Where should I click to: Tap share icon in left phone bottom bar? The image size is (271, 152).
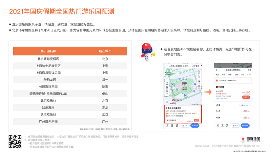tap(167, 125)
